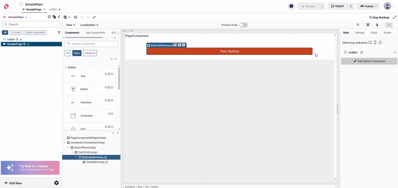This screenshot has height=188, width=398.
Task: Click the magnifier search icon in editor toolbar
Action: 358,25
